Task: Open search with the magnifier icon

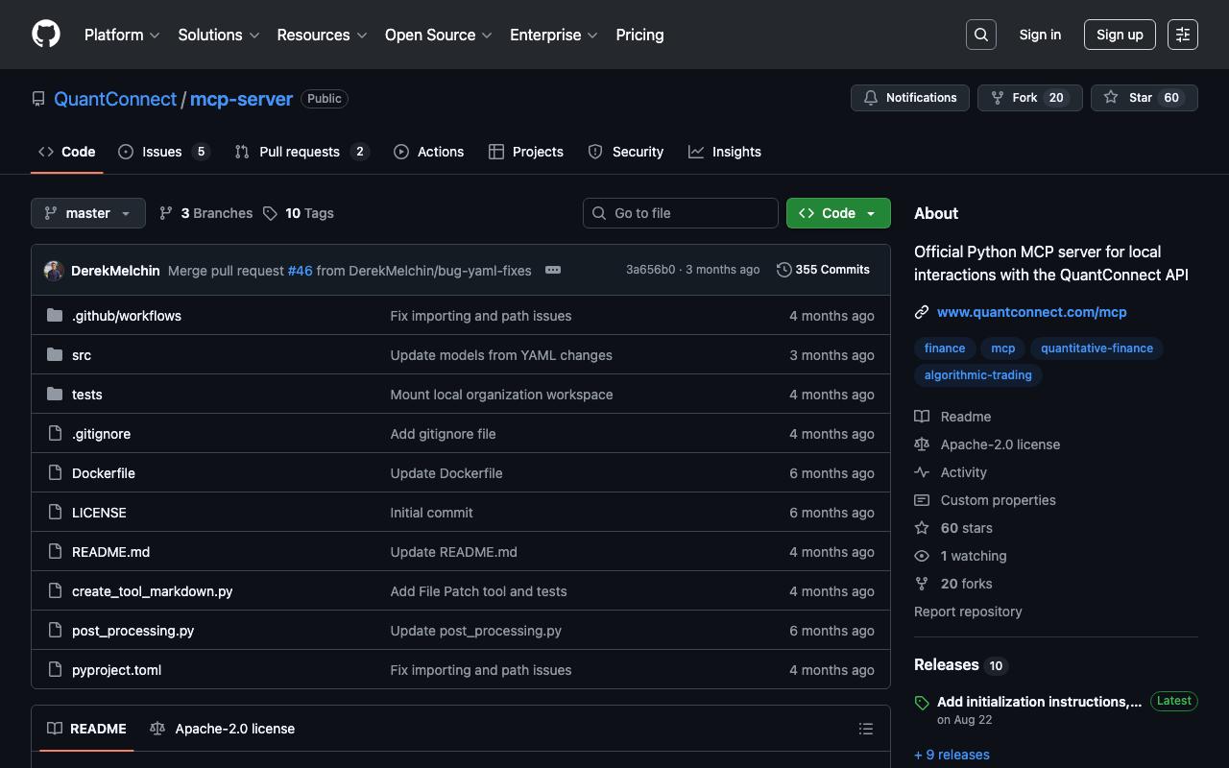Action: coord(980,35)
